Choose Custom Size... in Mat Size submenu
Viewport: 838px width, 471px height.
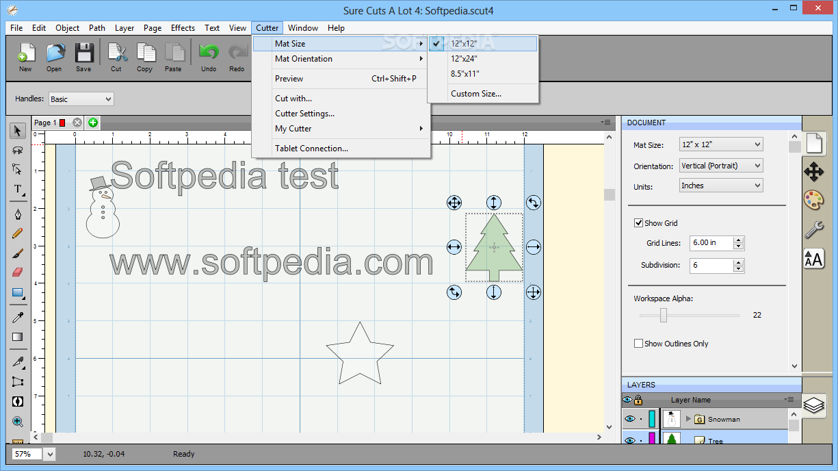click(483, 94)
